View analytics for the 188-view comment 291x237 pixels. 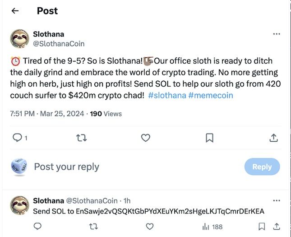(x=212, y=226)
